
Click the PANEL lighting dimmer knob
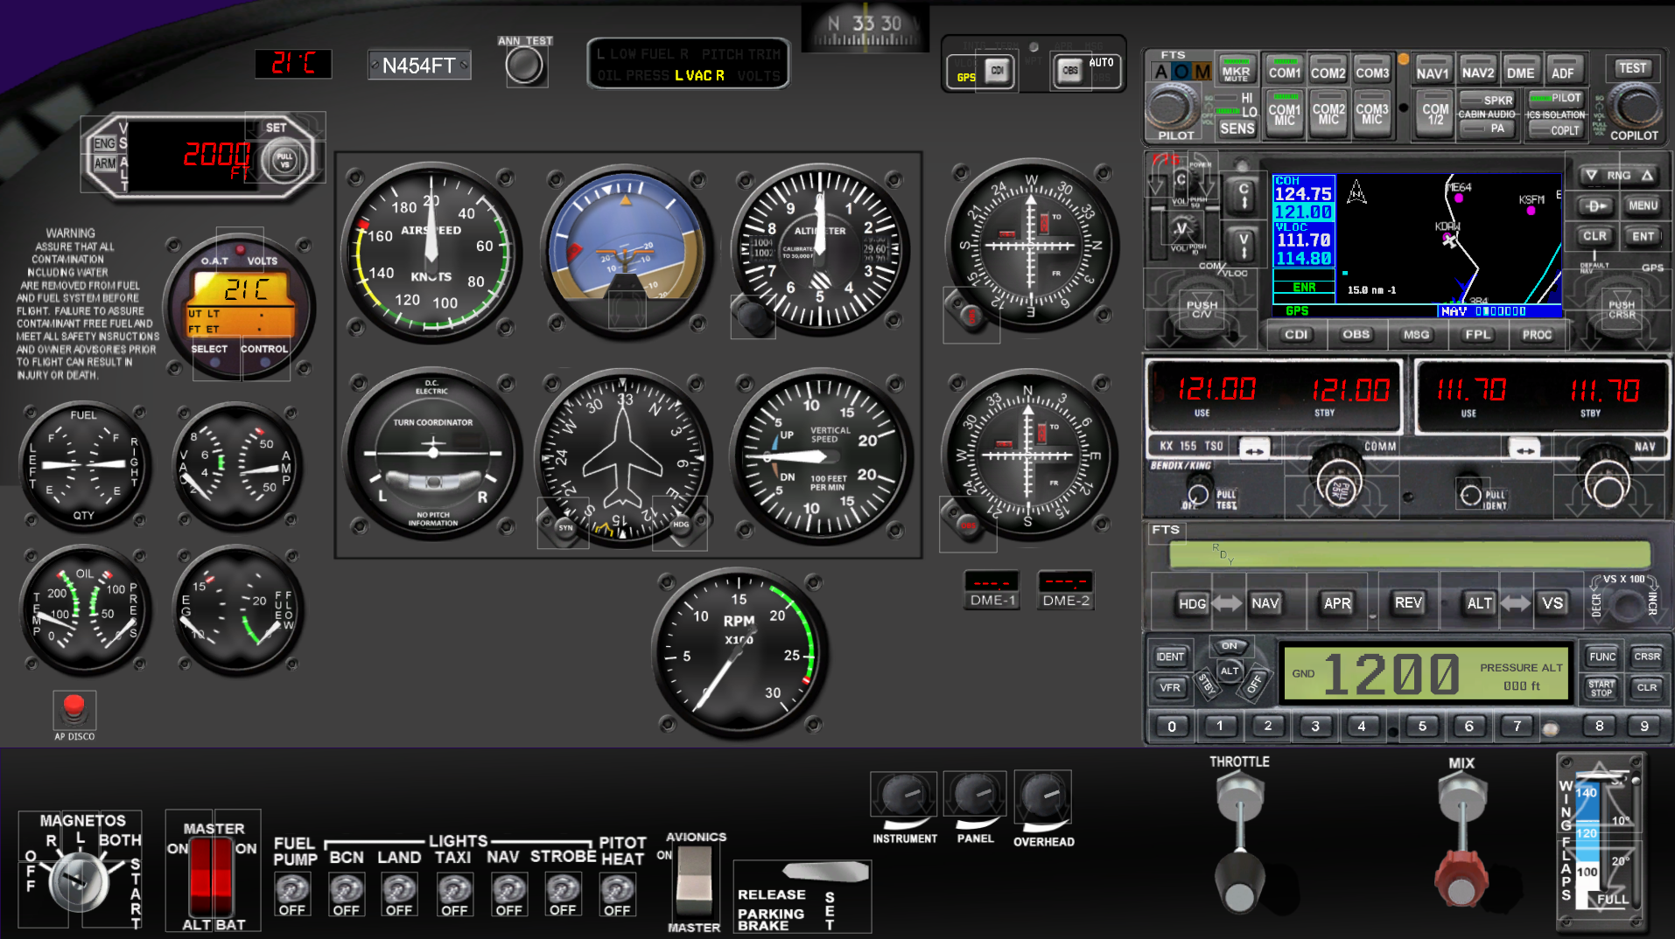pos(974,795)
